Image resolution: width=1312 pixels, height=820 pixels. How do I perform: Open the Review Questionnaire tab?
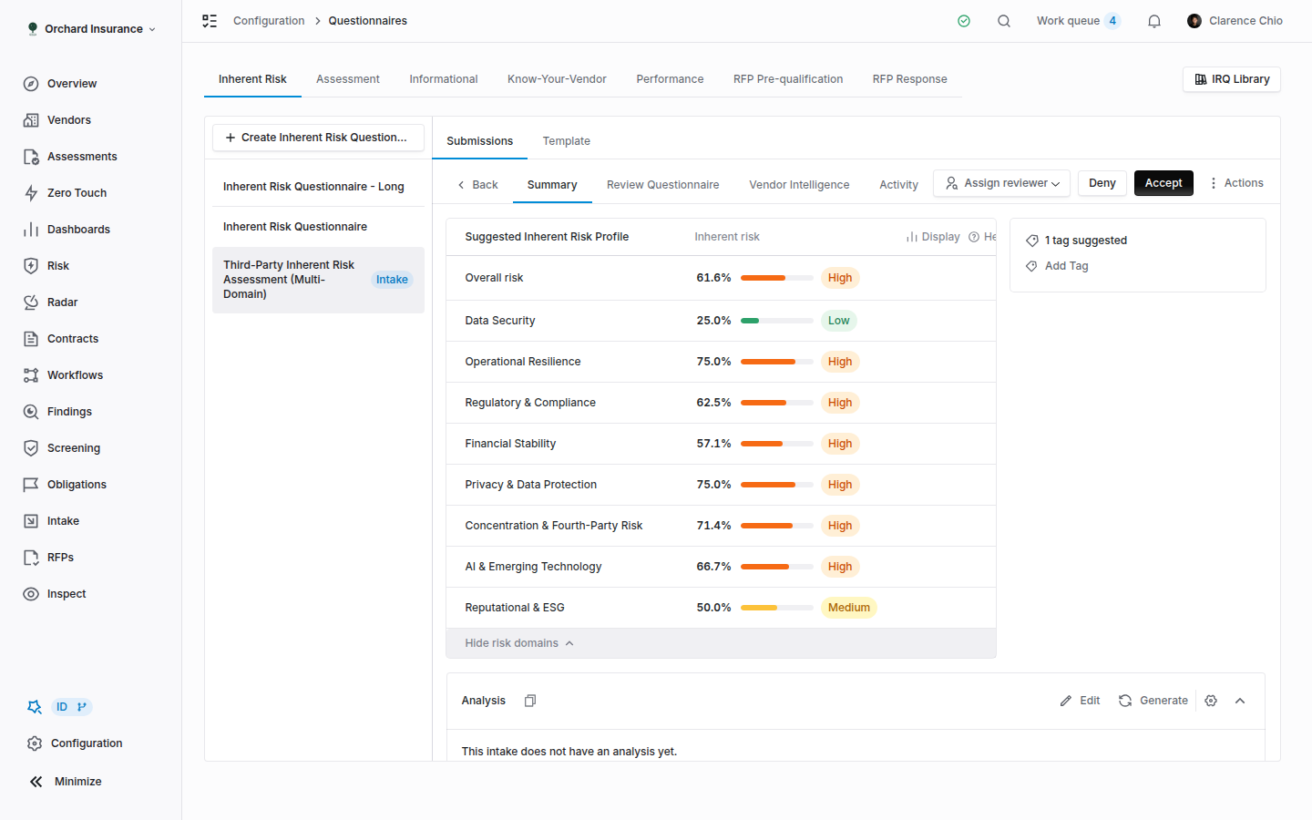pos(662,185)
